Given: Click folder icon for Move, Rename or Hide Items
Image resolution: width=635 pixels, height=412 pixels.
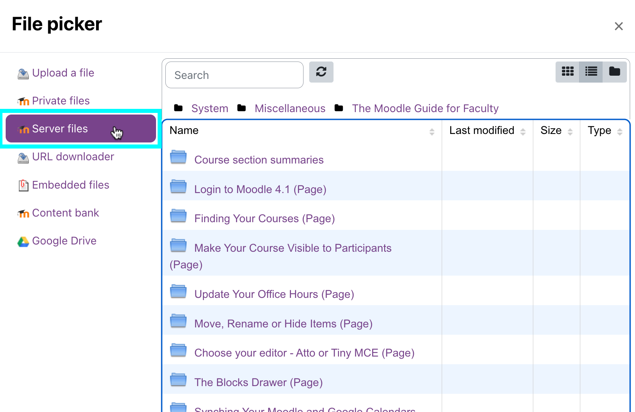Looking at the screenshot, I should (178, 321).
